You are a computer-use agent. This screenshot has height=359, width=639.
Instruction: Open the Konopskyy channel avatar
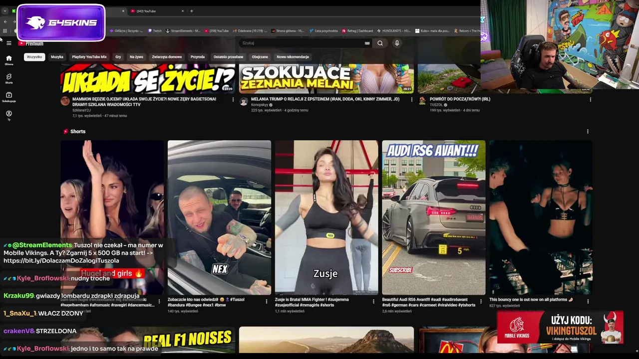tap(244, 101)
